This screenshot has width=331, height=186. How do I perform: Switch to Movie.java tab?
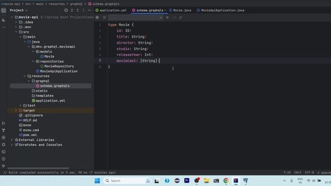pos(180,10)
